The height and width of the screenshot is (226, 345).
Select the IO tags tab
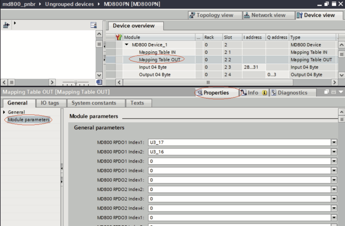pos(50,103)
